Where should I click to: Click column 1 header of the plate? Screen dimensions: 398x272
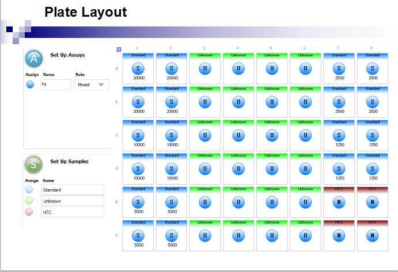tap(138, 48)
